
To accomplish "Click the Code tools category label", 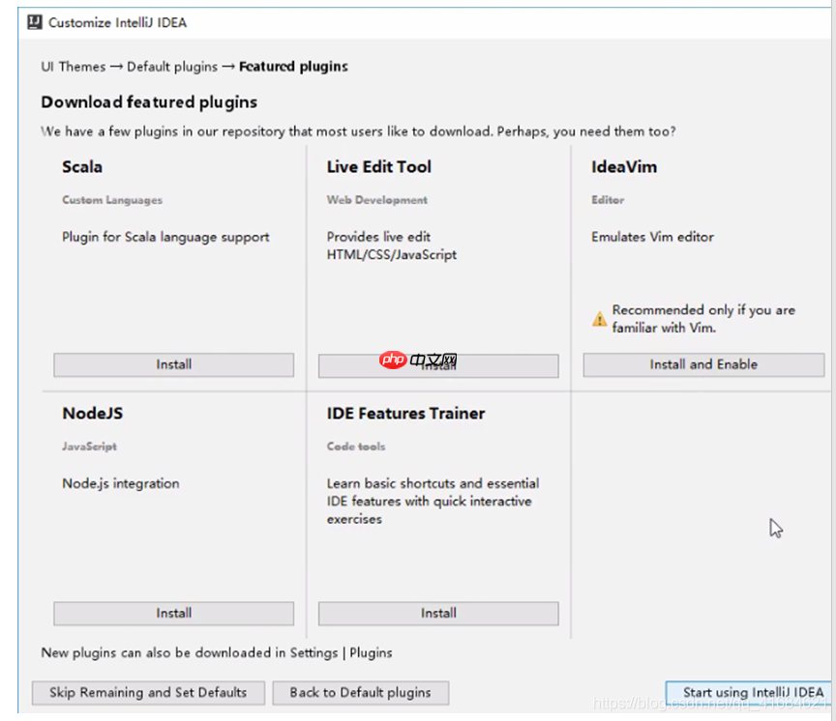I will 356,447.
